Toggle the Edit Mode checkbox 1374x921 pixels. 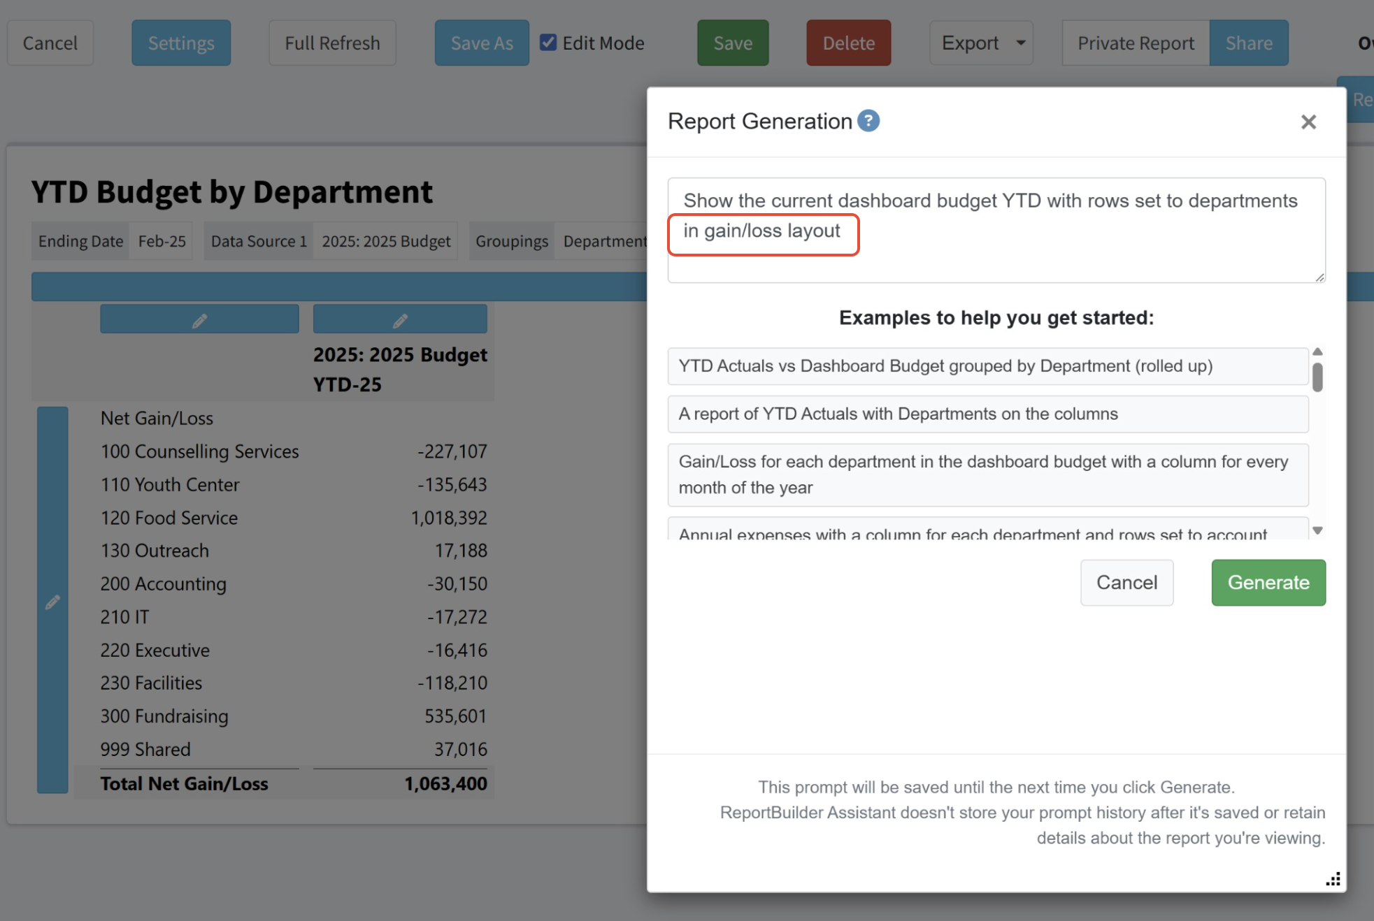pyautogui.click(x=549, y=43)
